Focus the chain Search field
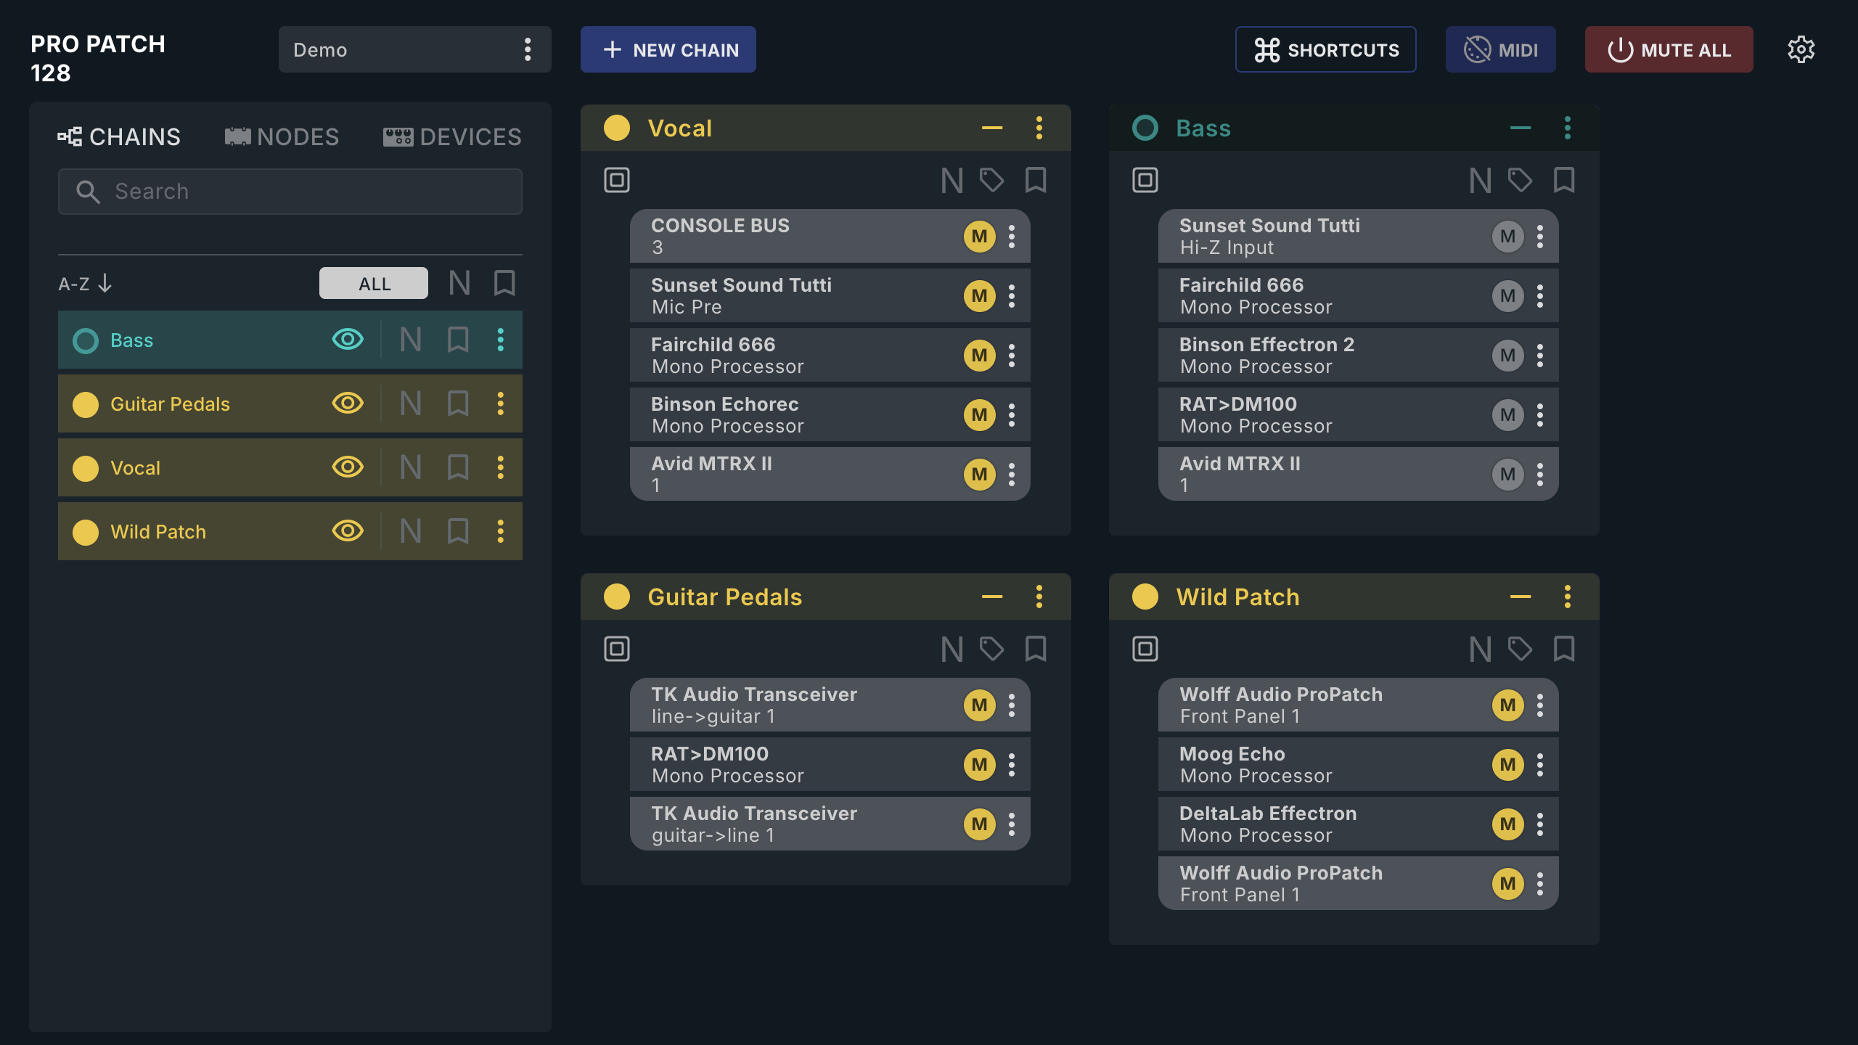This screenshot has height=1045, width=1858. click(x=290, y=192)
